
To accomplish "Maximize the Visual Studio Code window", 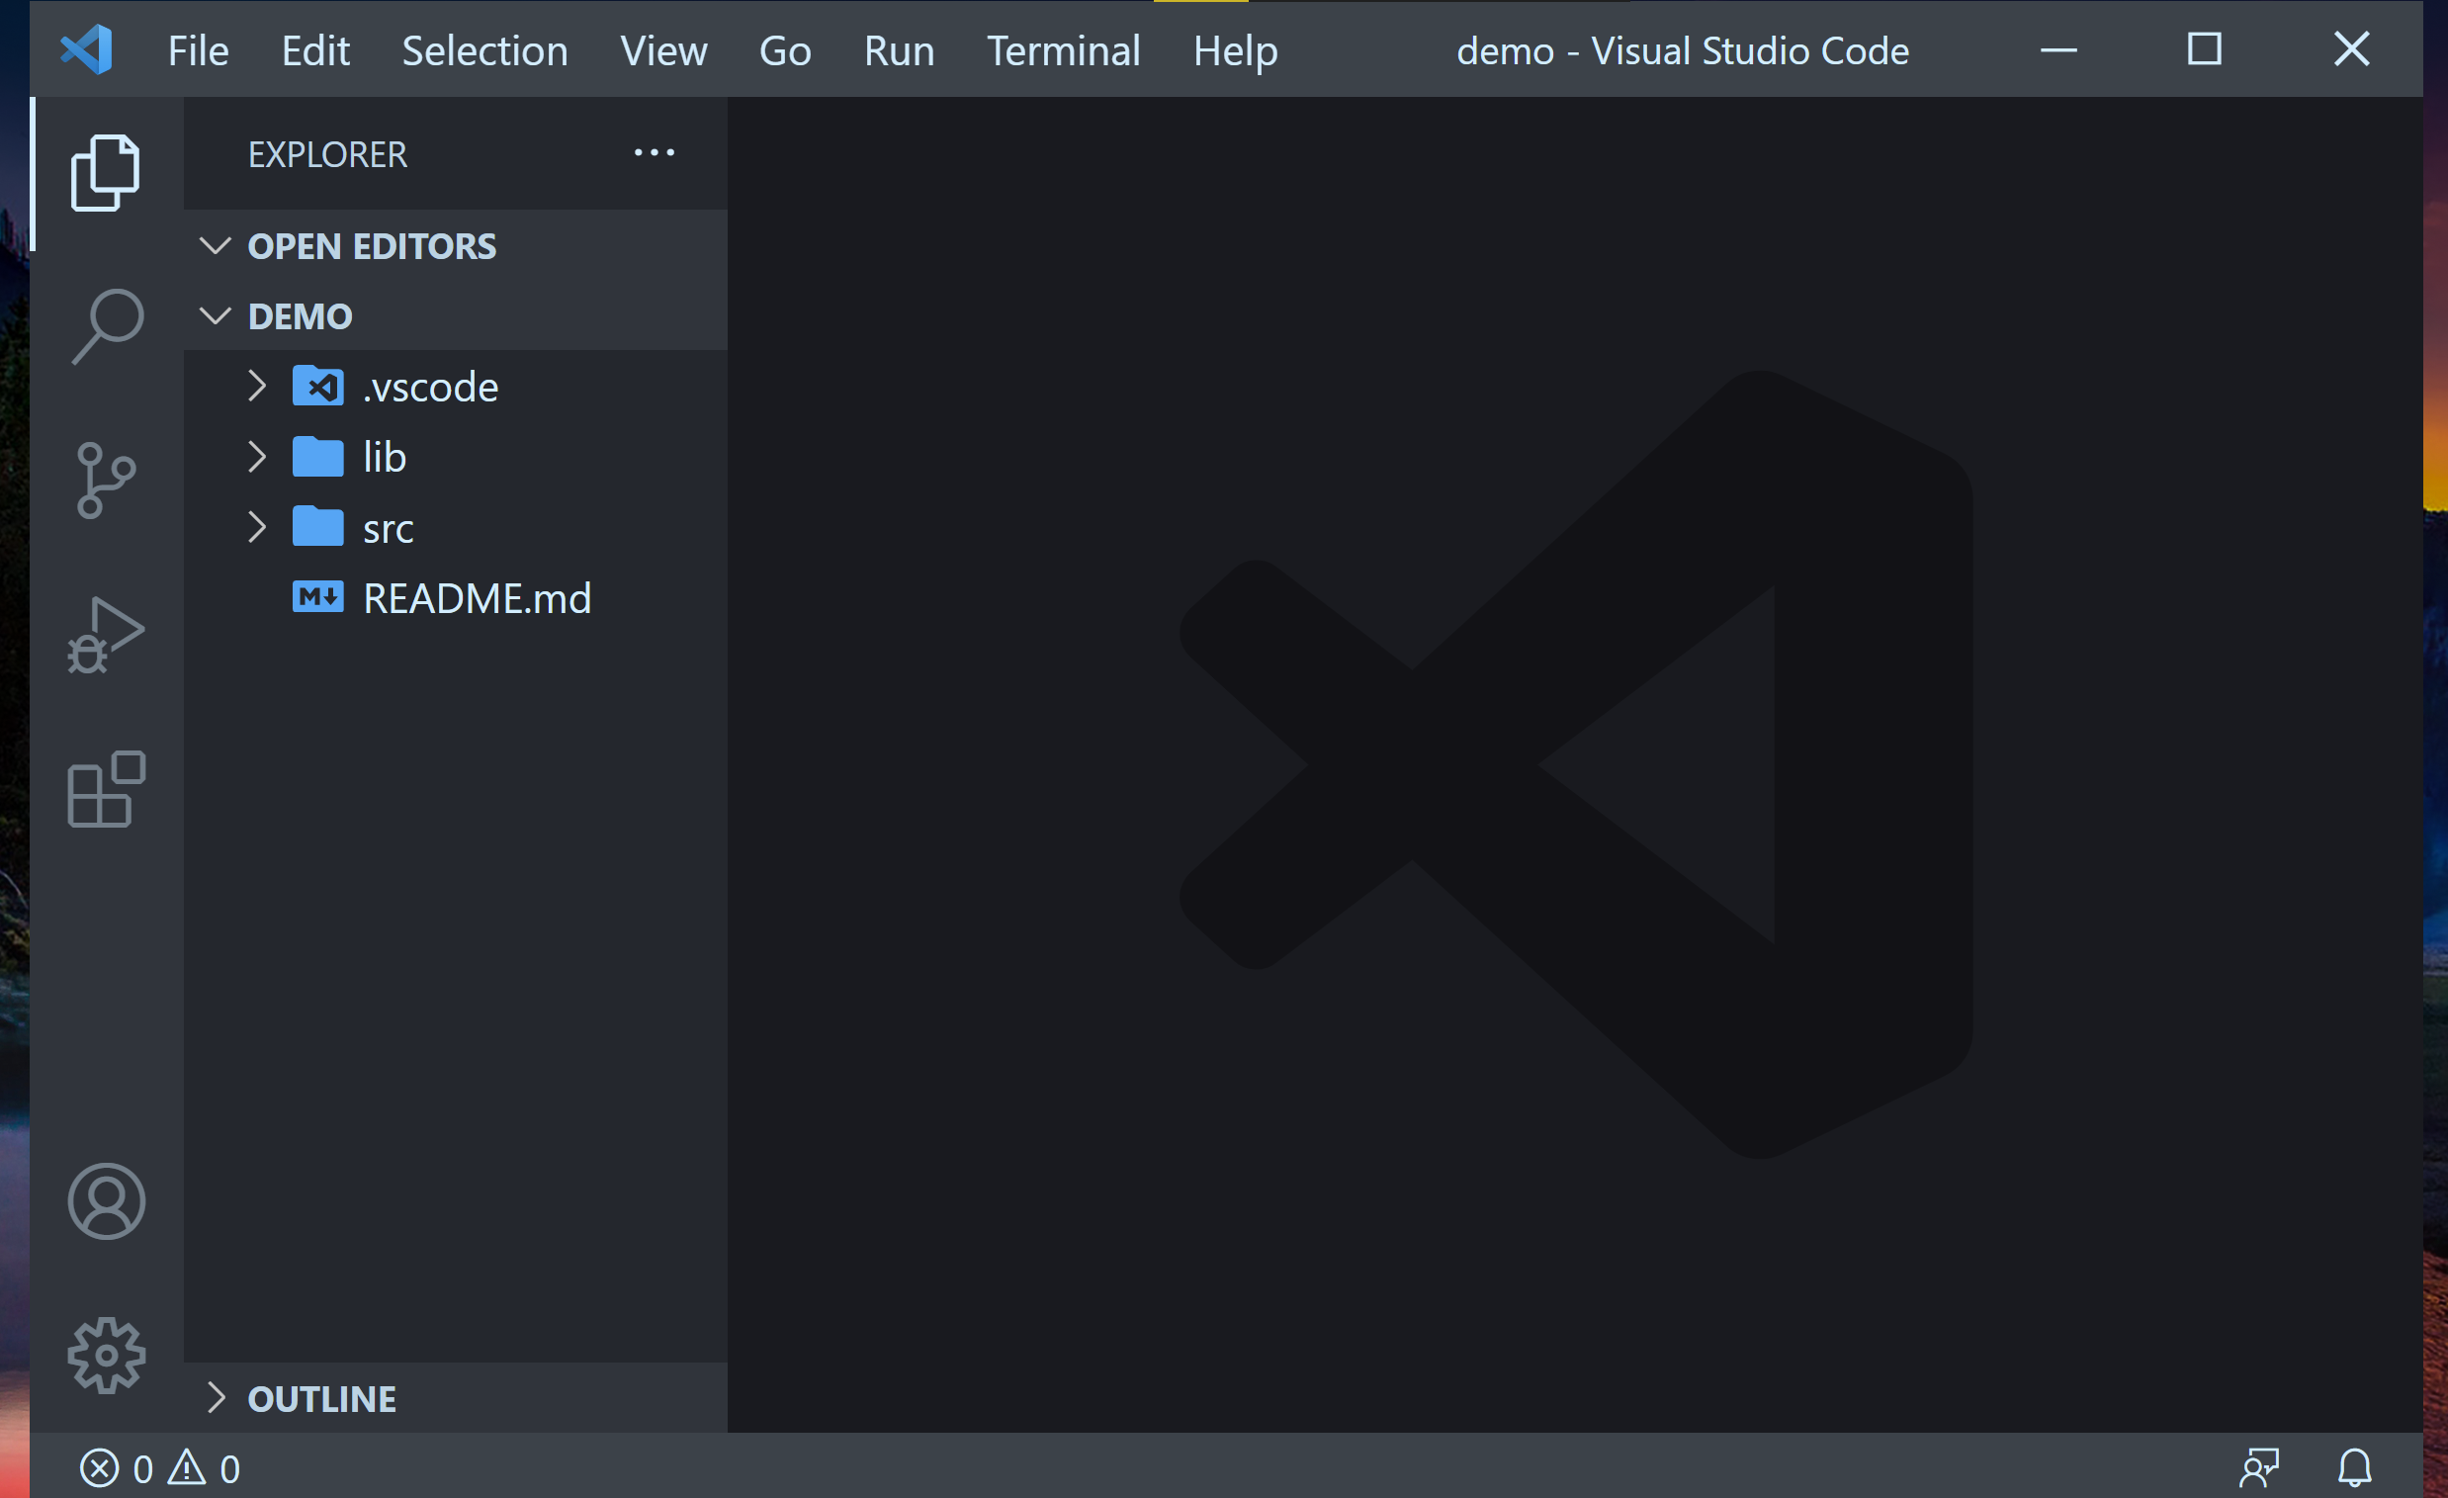I will (x=2205, y=49).
